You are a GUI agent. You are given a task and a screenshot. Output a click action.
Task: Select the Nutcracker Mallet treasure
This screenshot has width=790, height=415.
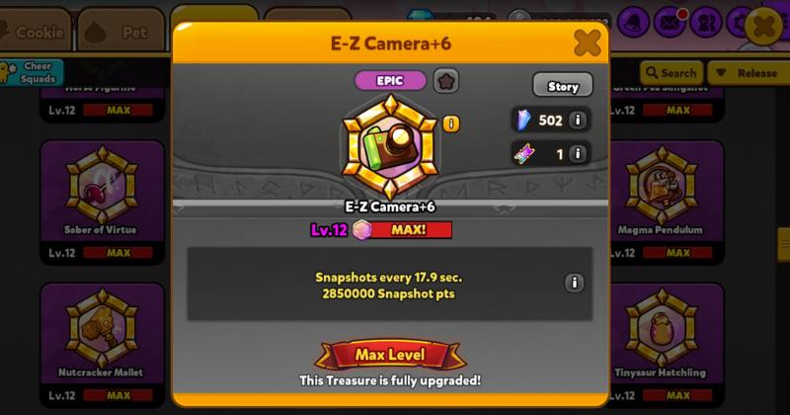103,345
